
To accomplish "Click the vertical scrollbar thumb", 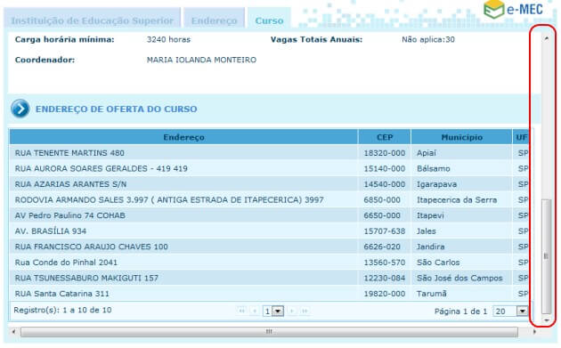I will tap(546, 256).
